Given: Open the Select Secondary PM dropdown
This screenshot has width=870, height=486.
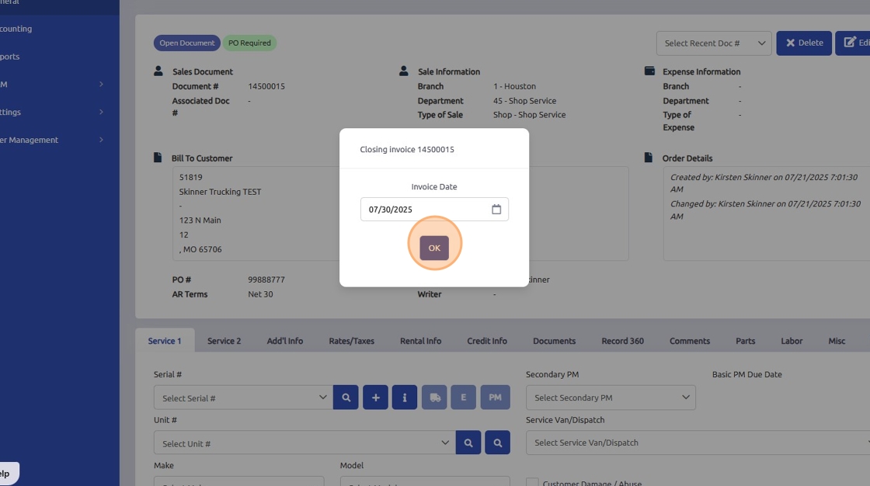Looking at the screenshot, I should [610, 397].
